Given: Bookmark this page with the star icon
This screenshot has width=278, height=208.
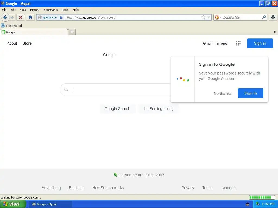Looking at the screenshot, I should [203, 17].
